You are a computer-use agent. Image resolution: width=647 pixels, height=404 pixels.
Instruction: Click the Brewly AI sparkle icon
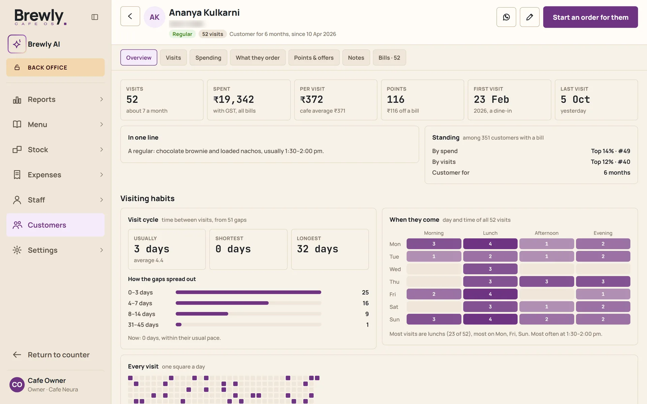(x=17, y=44)
